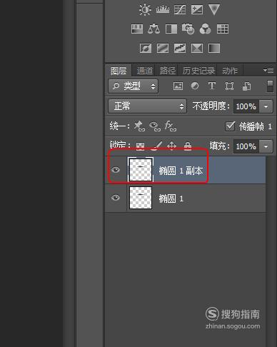
Task: Click the 填充 100% value field
Action: click(x=246, y=146)
